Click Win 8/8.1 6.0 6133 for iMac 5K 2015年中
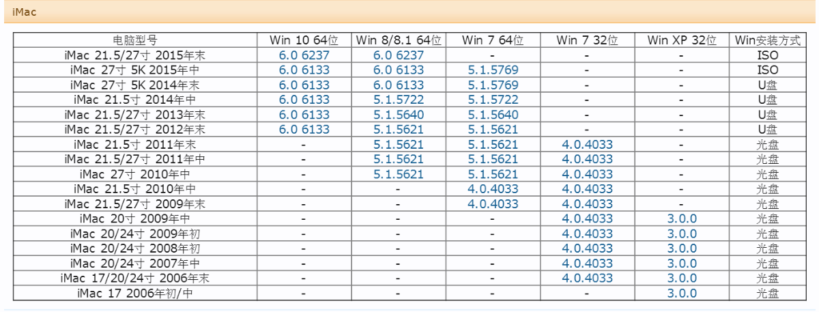Viewport: 819px width, 312px height. tap(399, 70)
